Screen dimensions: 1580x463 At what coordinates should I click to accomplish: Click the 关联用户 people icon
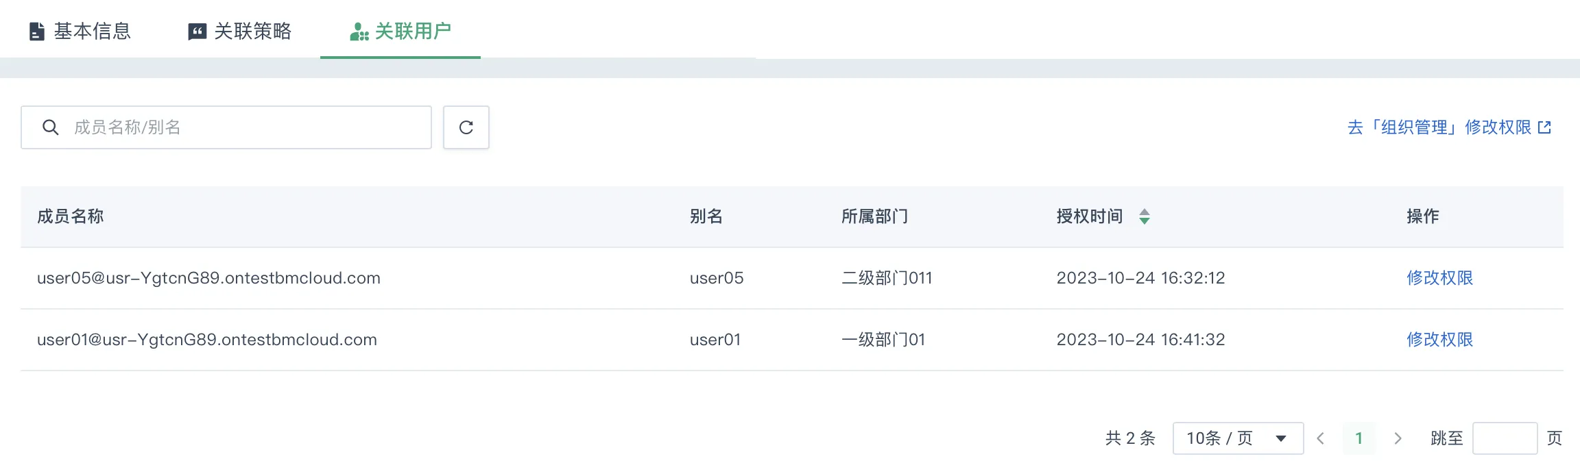pyautogui.click(x=359, y=32)
